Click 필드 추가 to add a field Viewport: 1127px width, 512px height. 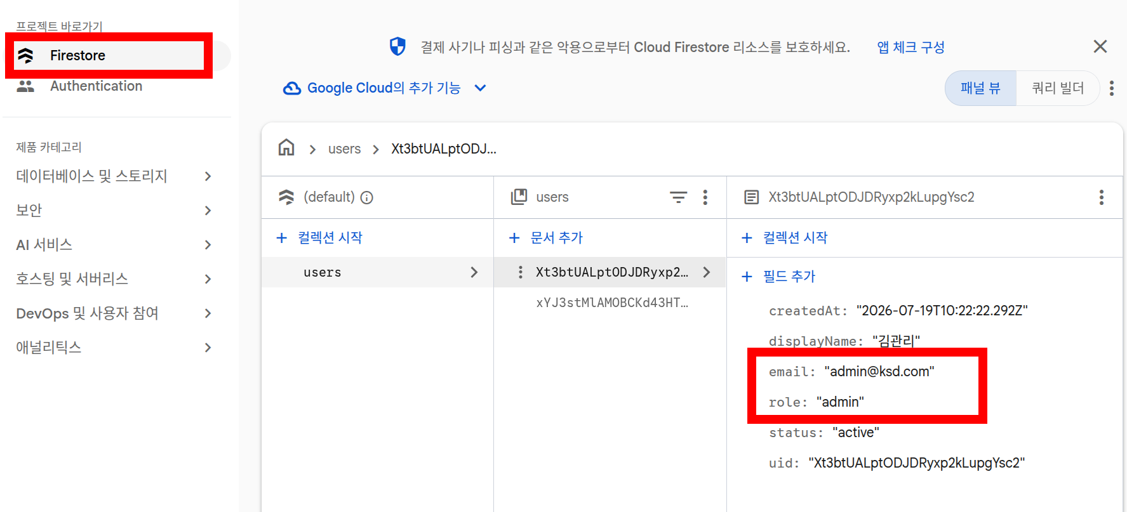point(778,277)
